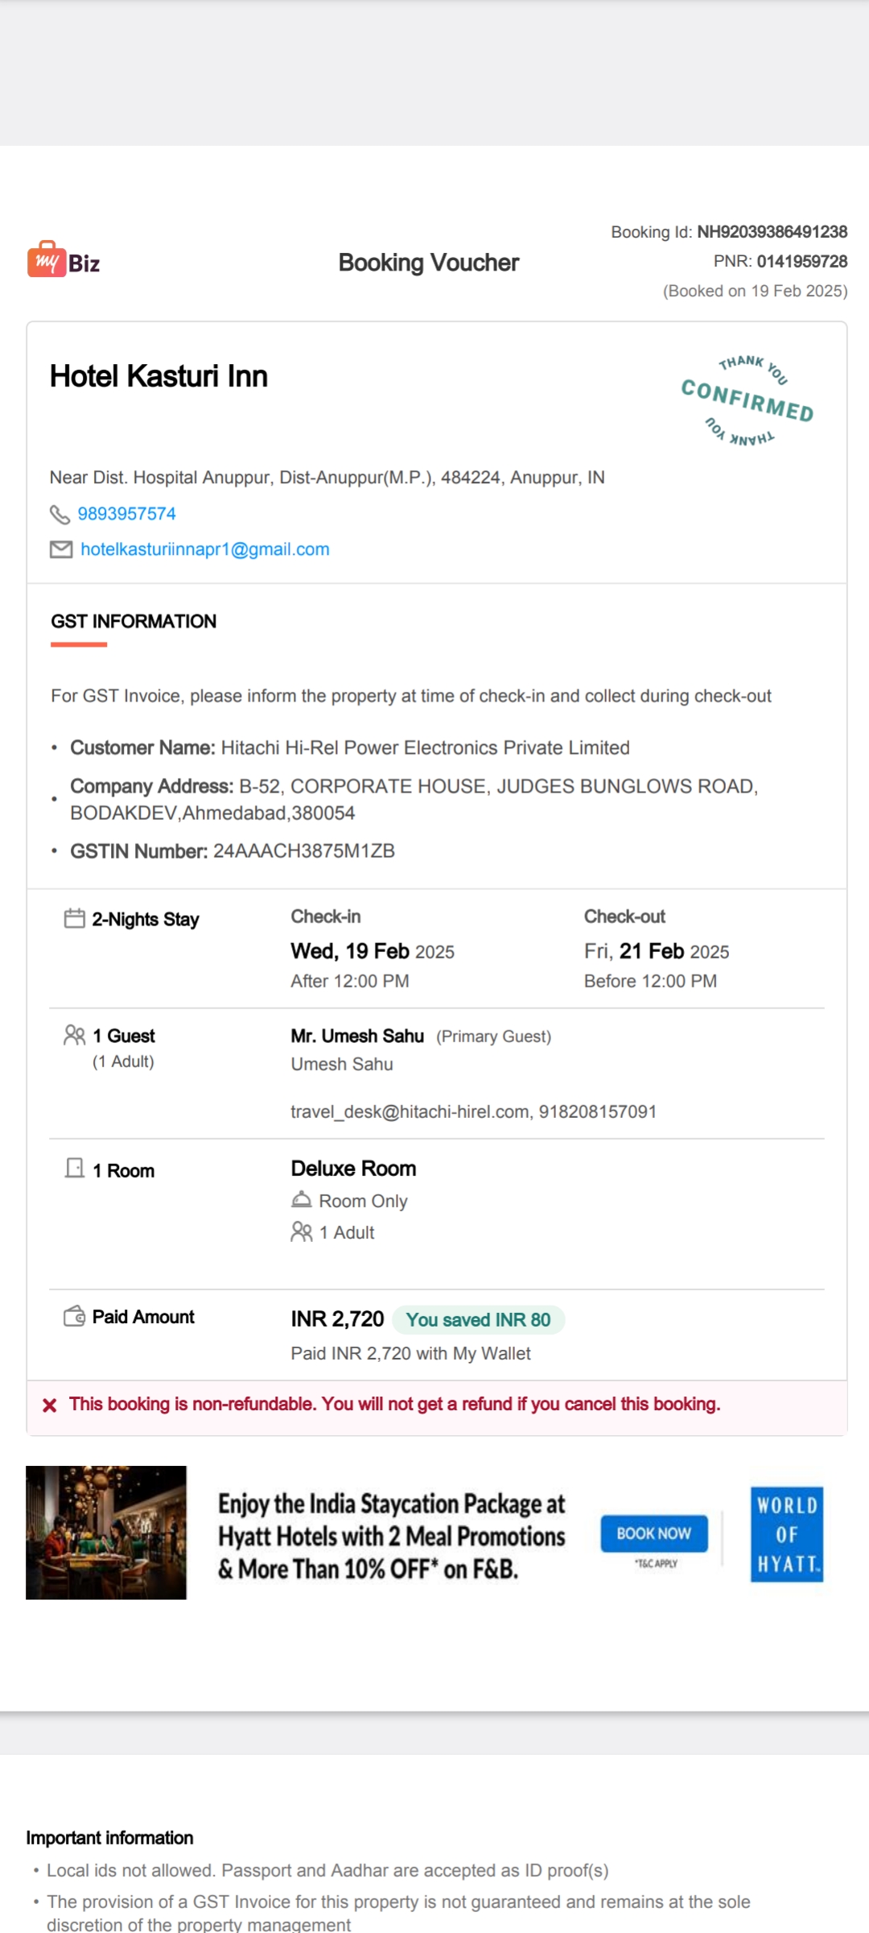Viewport: 869px width, 1933px height.
Task: Click the BOOK NOW button in Hyatt ad
Action: (x=654, y=1534)
